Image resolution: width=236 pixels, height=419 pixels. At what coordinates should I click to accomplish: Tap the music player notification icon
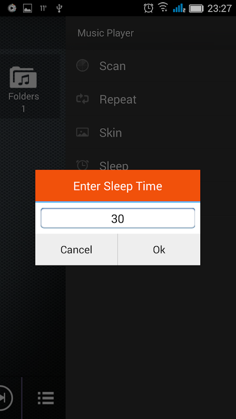pos(12,8)
